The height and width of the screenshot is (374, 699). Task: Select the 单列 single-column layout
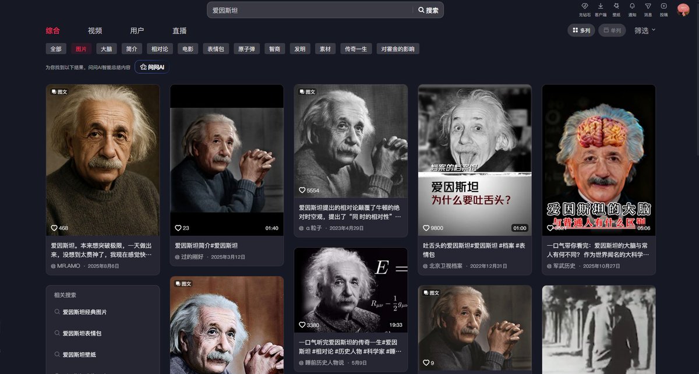pyautogui.click(x=612, y=30)
